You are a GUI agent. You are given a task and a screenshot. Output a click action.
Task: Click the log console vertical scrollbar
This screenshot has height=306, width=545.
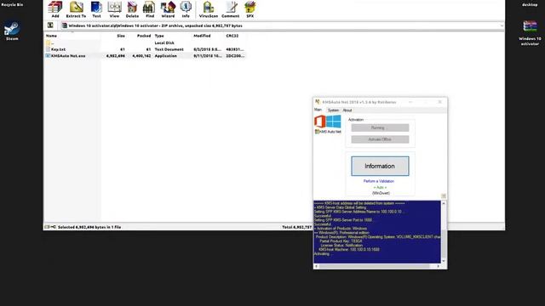point(444,232)
